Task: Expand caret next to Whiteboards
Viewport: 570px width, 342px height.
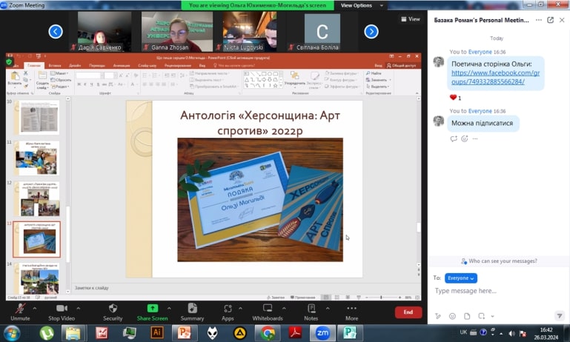Action: (284, 308)
